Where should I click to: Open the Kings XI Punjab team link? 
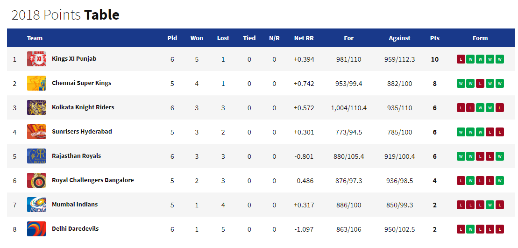74,59
